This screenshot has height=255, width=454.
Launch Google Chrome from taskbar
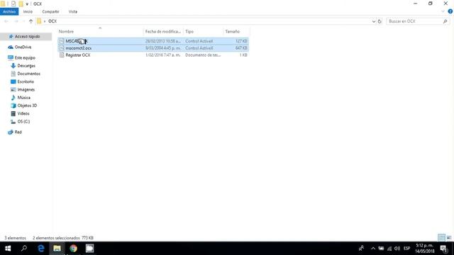click(x=73, y=249)
